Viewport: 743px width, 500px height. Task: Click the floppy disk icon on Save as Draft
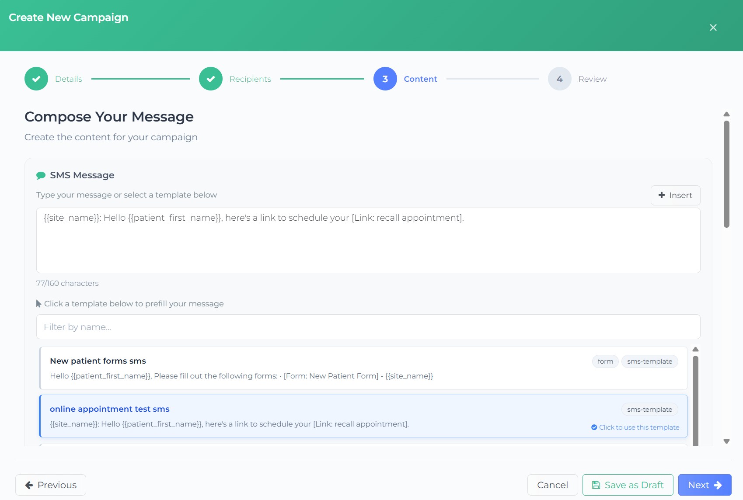[596, 485]
